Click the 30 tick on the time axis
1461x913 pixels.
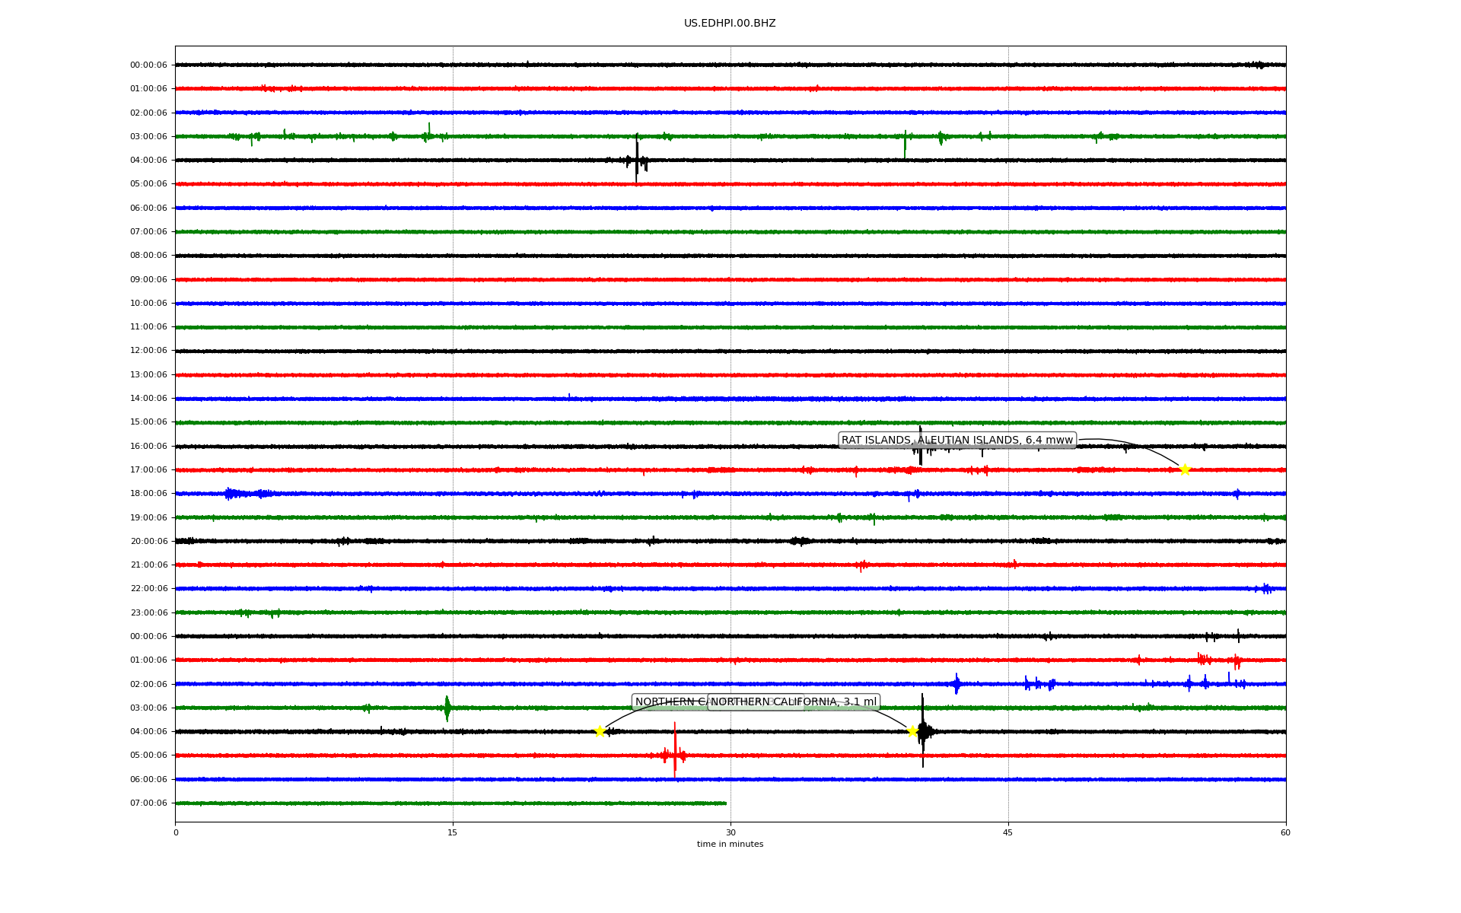tap(730, 832)
